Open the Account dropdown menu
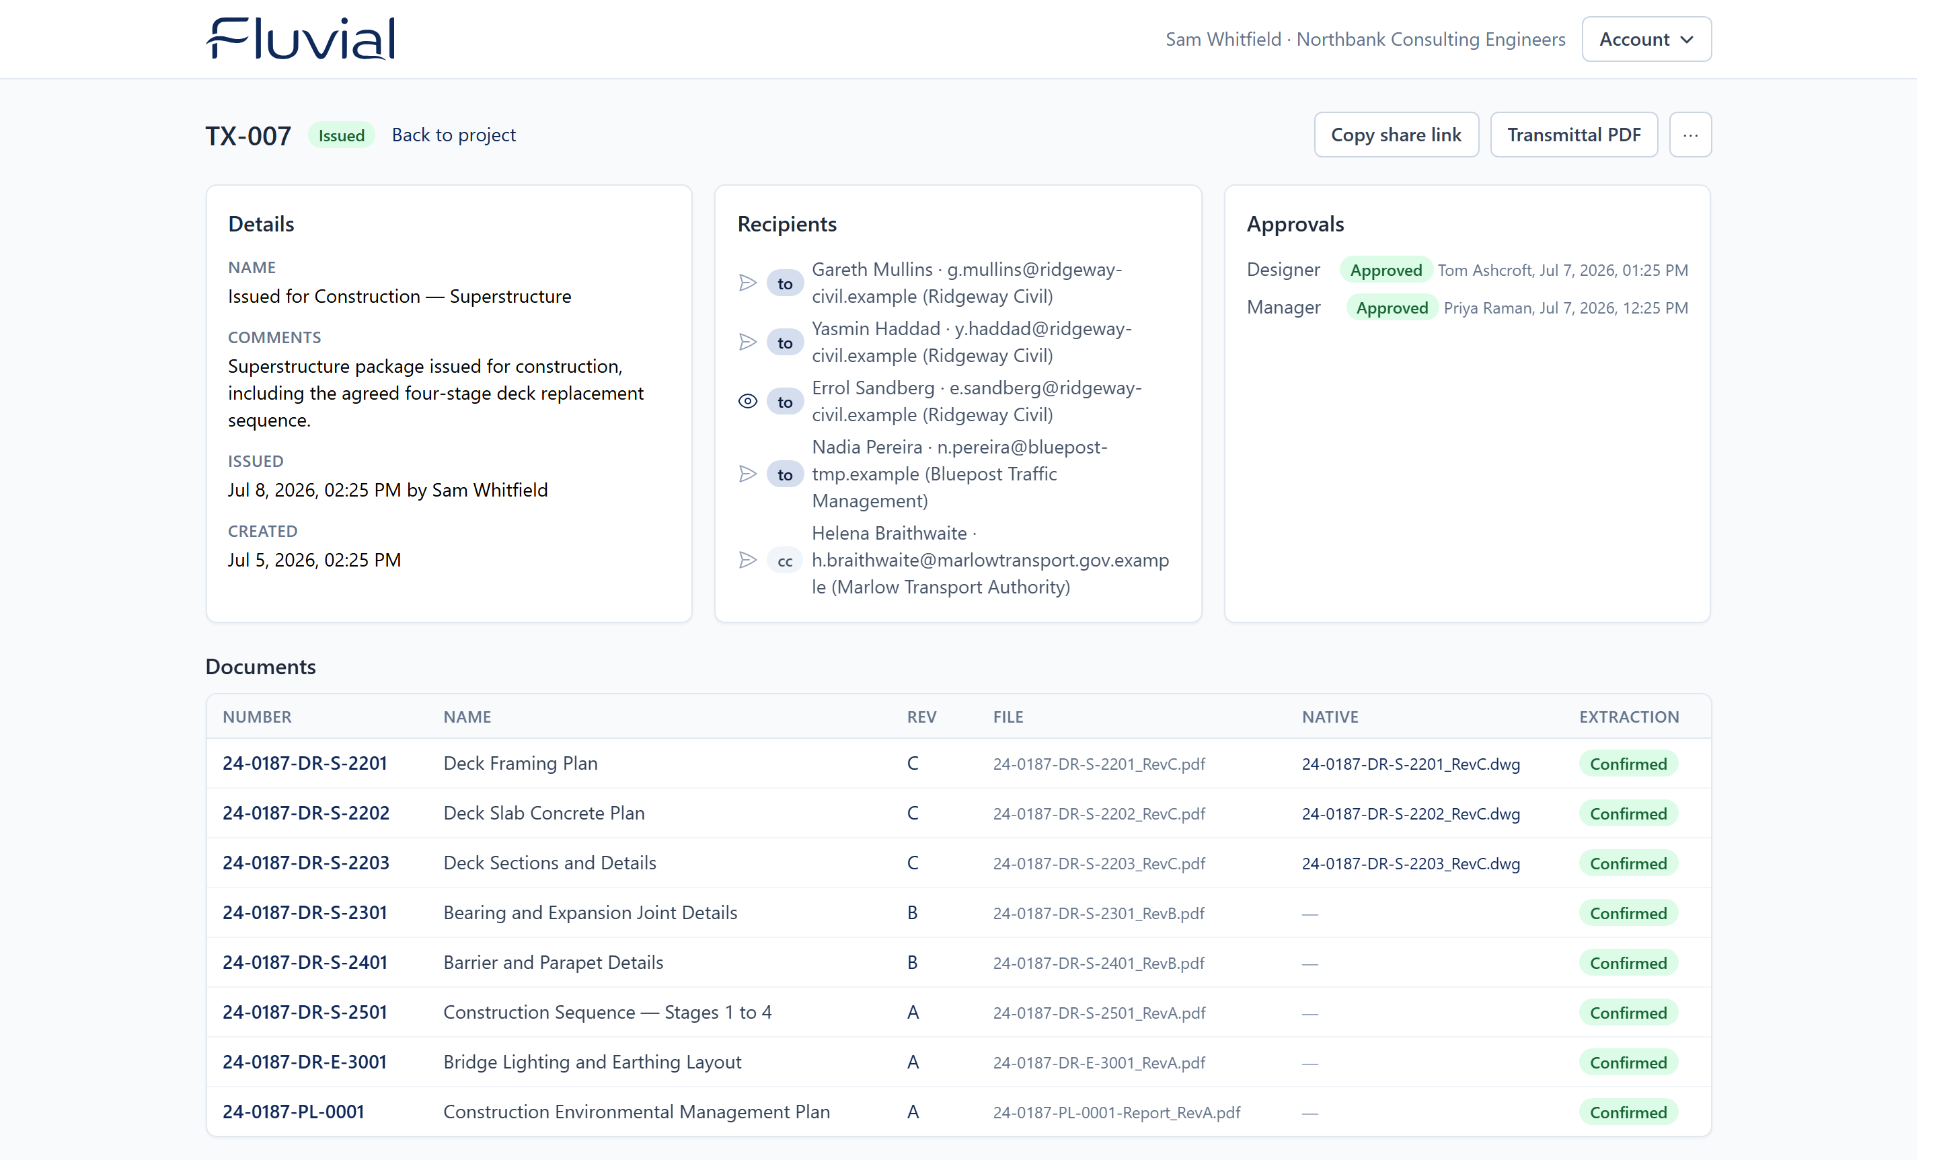 point(1646,39)
